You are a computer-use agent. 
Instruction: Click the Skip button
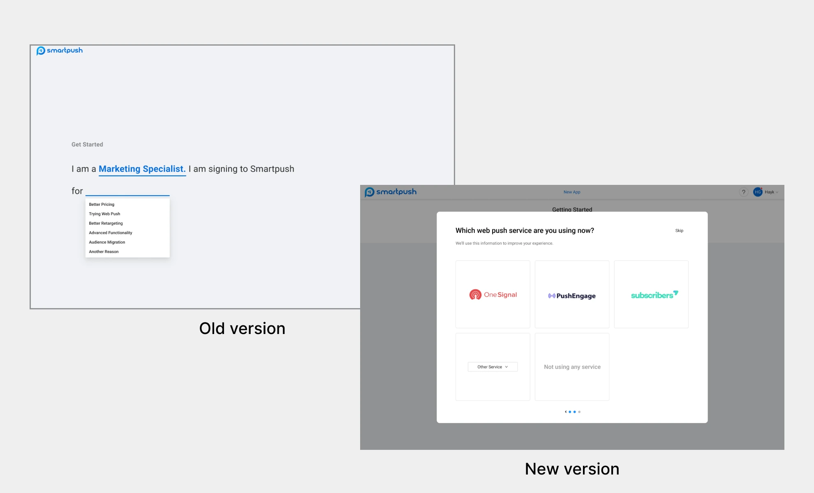coord(679,230)
